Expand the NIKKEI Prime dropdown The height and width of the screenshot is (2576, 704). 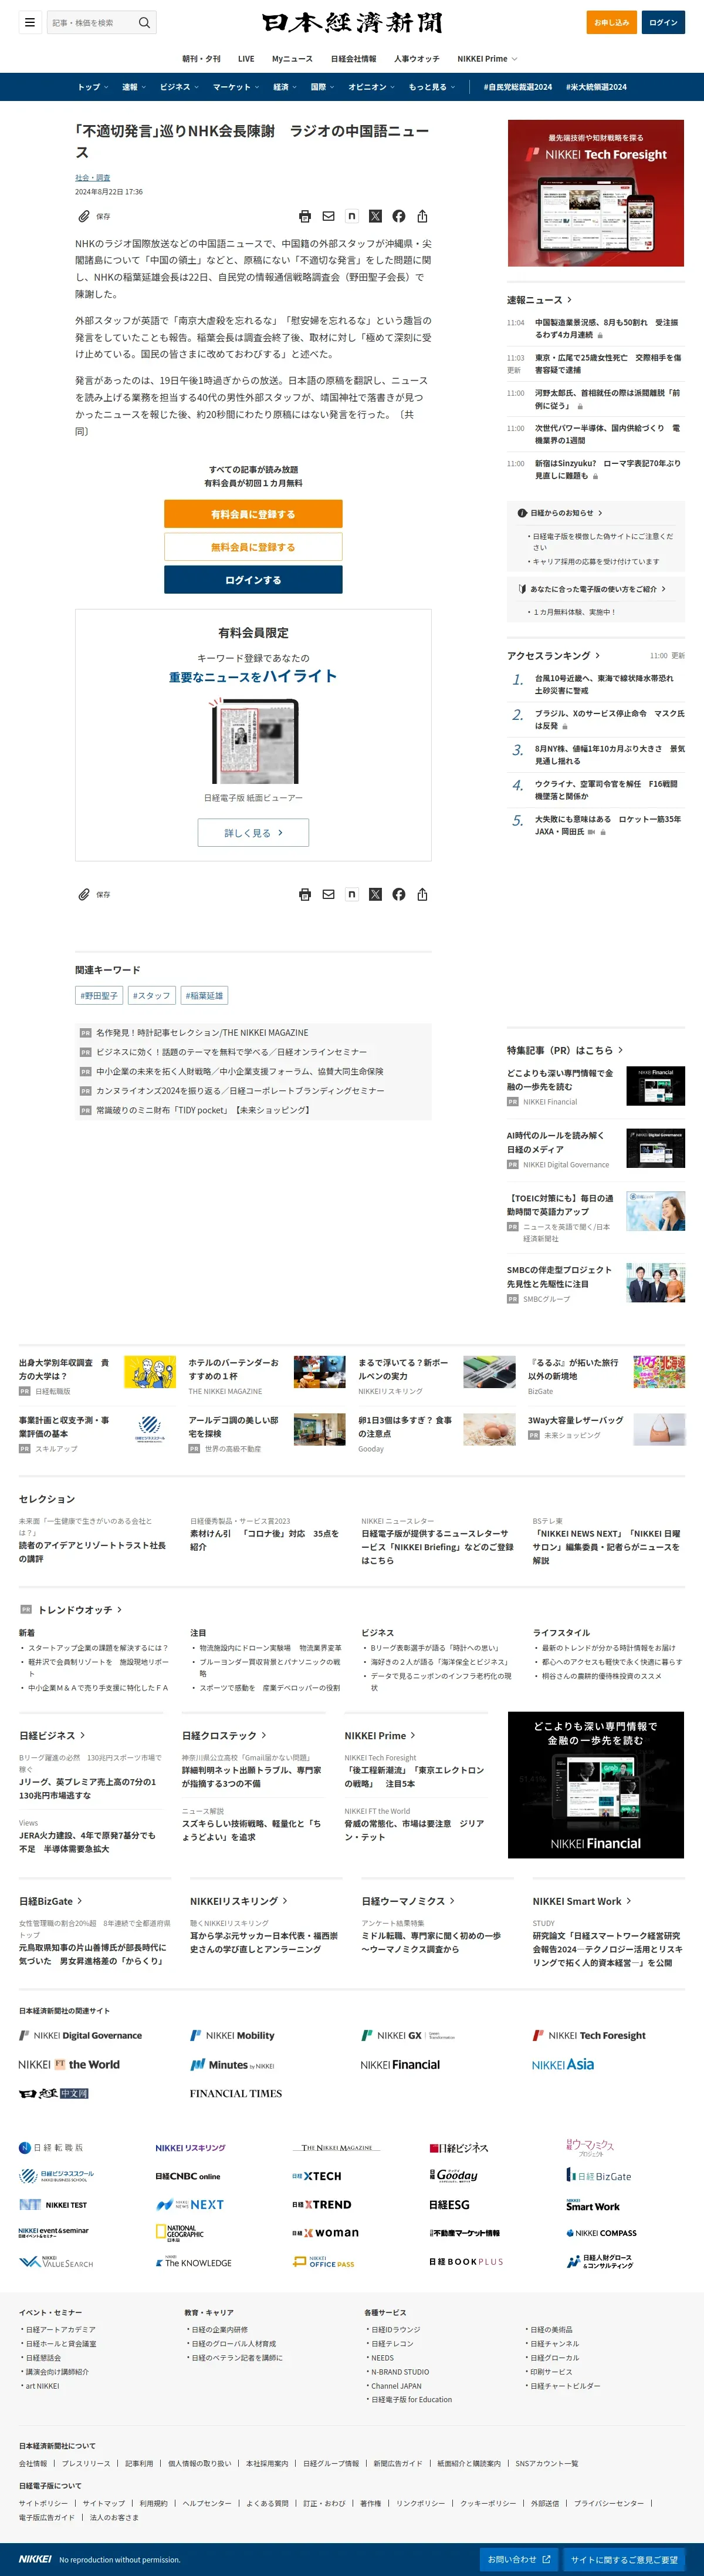(488, 59)
